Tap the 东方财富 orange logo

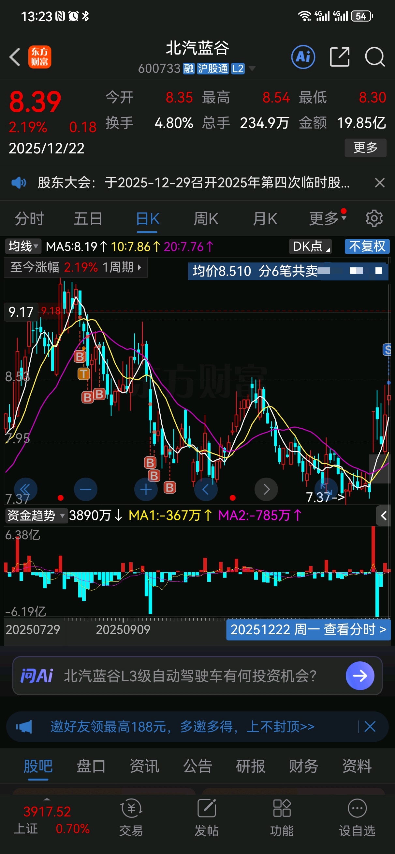[x=40, y=57]
